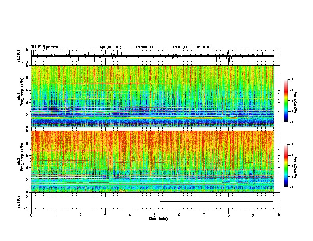Click the "5" tick on ch.3(V) axis

[27, 196]
